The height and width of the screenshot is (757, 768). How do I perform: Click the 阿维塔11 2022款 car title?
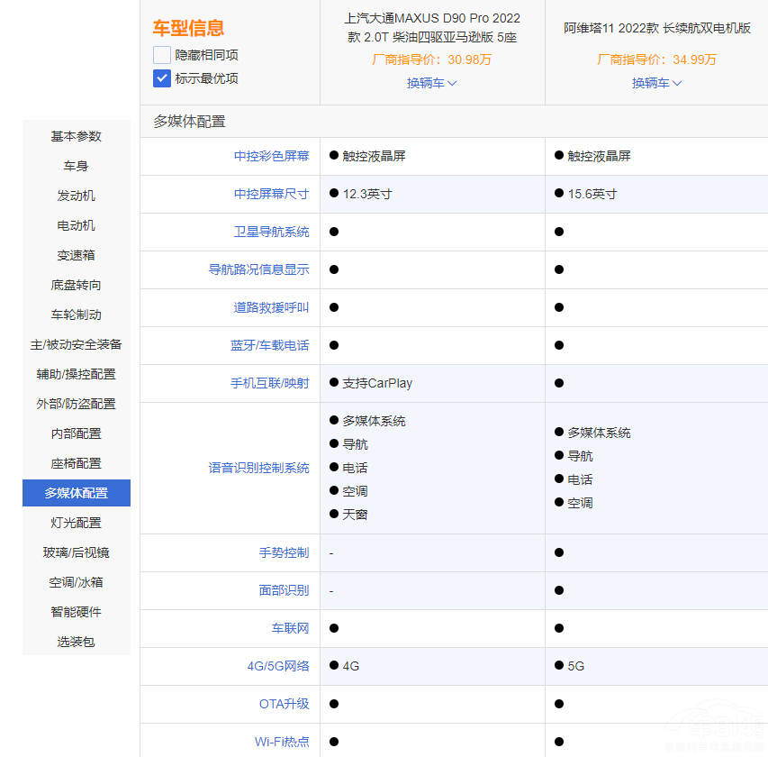pos(657,28)
